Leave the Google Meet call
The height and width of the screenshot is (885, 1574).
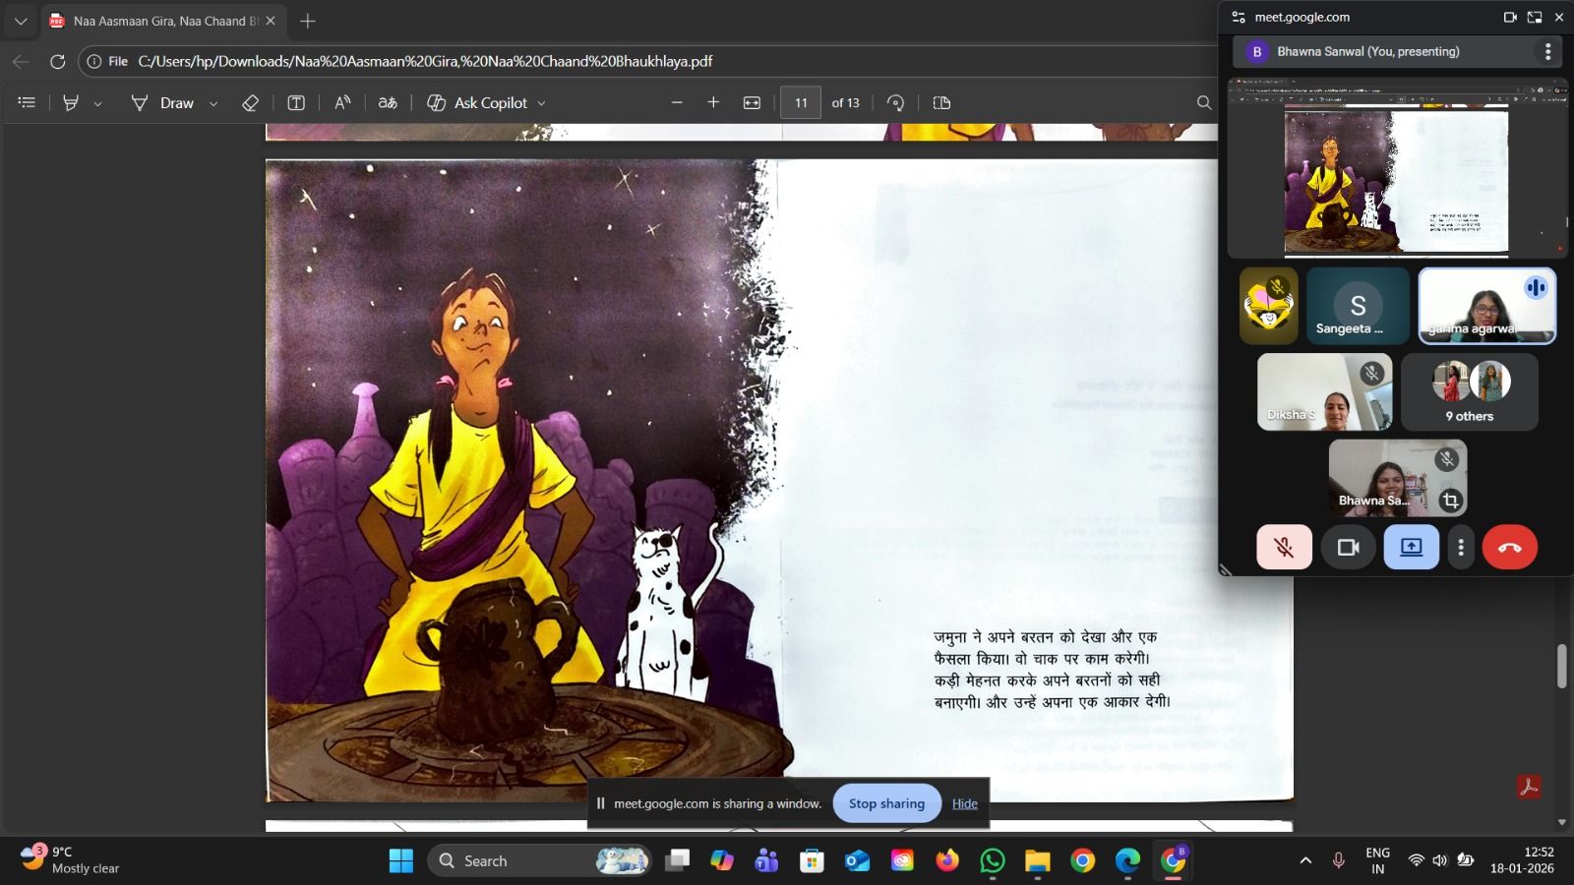1509,547
